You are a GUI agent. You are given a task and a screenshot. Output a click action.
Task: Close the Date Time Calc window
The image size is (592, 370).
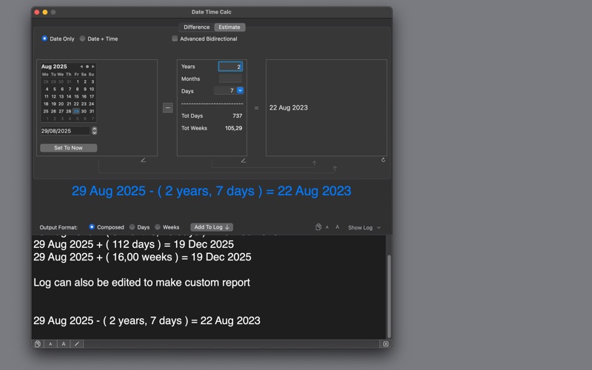click(37, 12)
